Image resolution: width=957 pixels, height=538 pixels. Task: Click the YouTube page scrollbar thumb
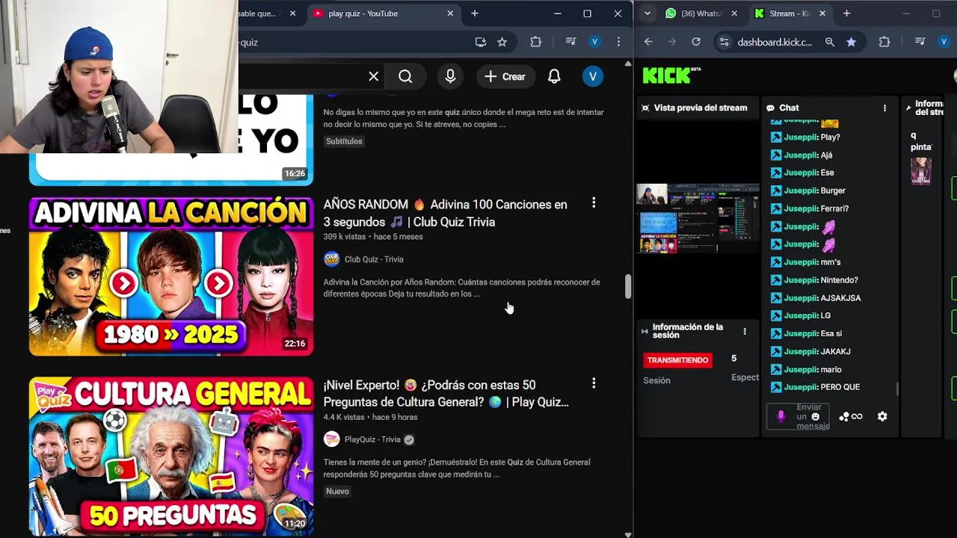628,286
